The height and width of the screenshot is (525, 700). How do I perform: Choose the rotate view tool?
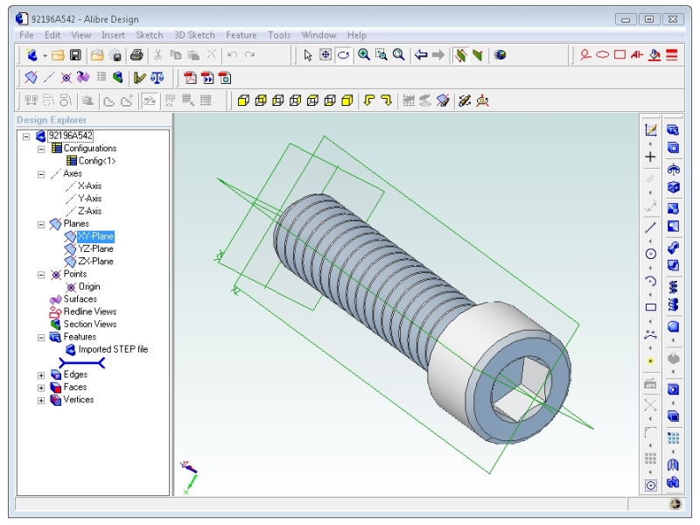[343, 55]
